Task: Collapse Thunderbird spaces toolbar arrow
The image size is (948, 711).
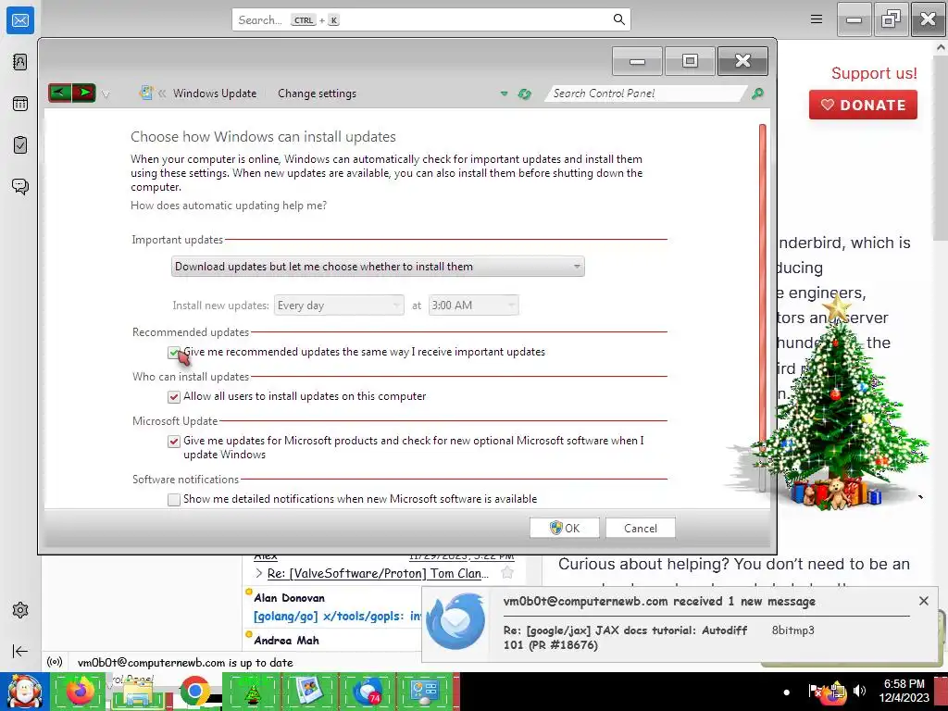Action: [20, 651]
